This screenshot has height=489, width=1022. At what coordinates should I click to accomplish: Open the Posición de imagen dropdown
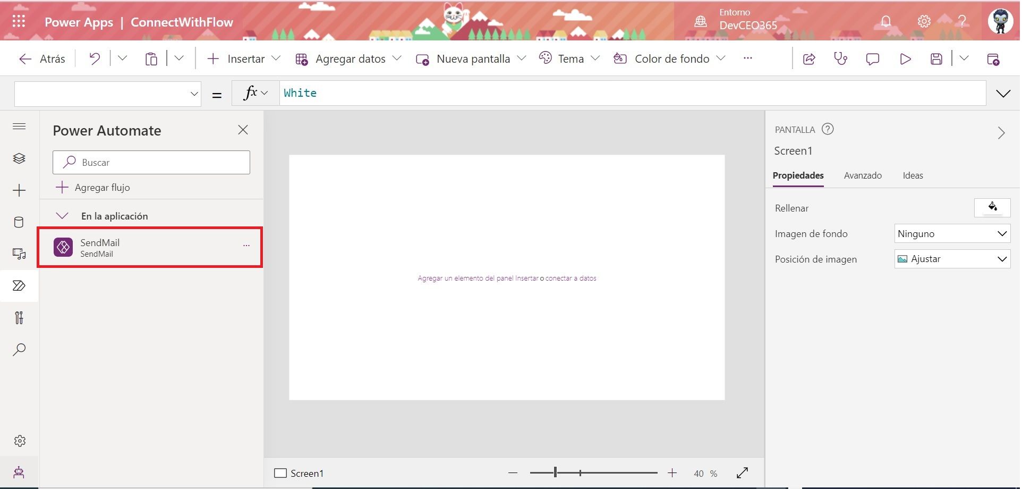click(x=952, y=259)
